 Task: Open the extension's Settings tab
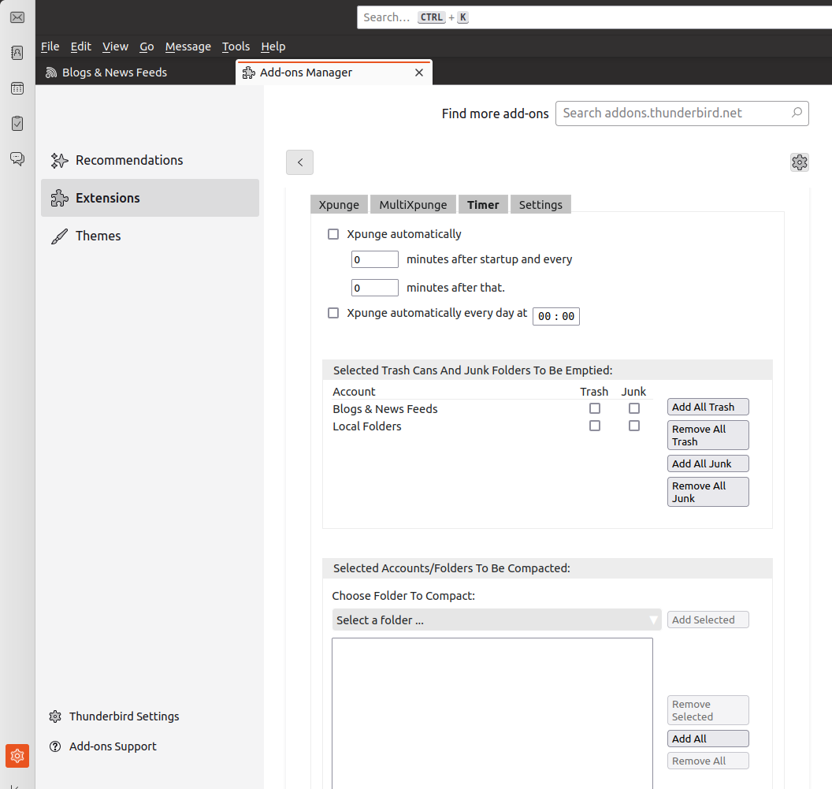click(x=540, y=204)
